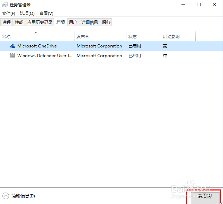223x204 pixels.
Task: Switch to the 详细信息 tab
Action: pyautogui.click(x=90, y=22)
